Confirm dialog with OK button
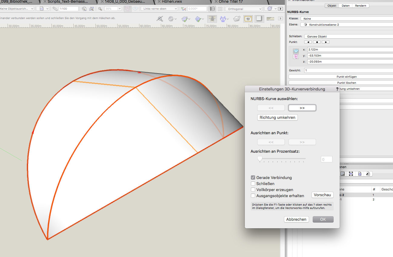The height and width of the screenshot is (257, 393). coord(323,219)
